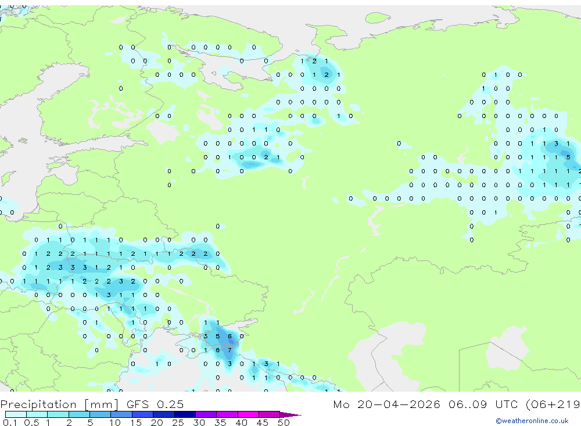This screenshot has width=581, height=426.
Task: Click the '7' precipitation value on the map
Action: tap(229, 350)
